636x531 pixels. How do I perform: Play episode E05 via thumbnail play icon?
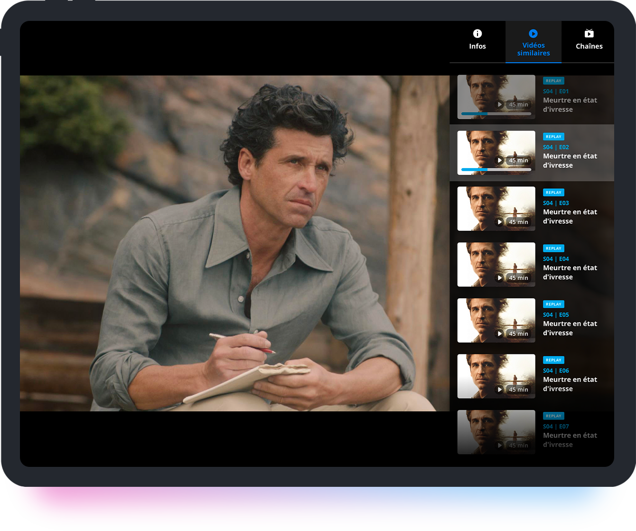click(x=499, y=333)
